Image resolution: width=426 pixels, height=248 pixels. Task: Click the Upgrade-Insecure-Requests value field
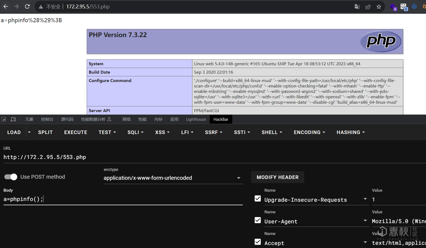click(399, 200)
